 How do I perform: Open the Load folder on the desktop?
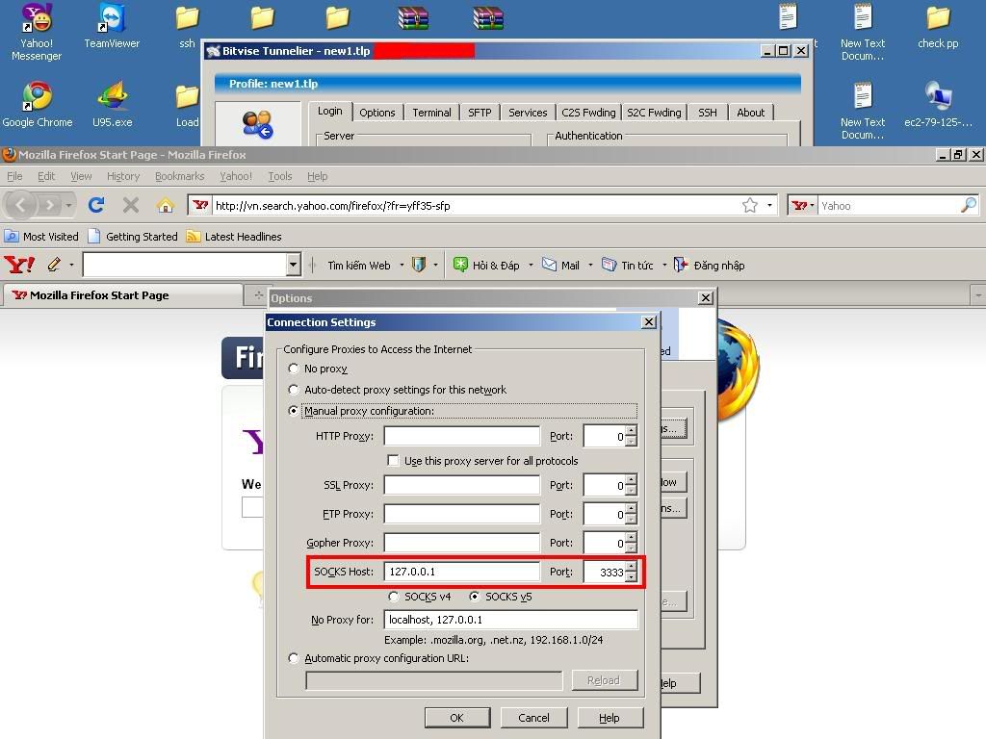187,106
